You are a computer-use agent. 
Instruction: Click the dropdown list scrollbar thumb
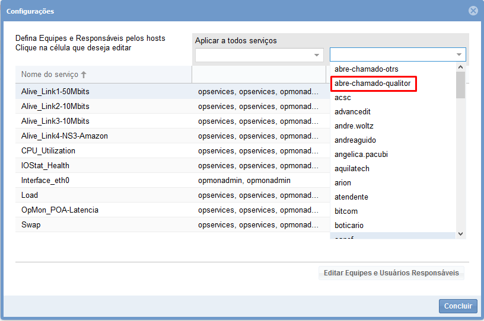(460, 85)
